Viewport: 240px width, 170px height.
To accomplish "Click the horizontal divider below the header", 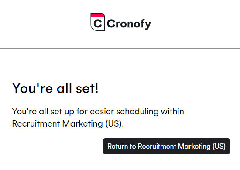I will pos(120,49).
